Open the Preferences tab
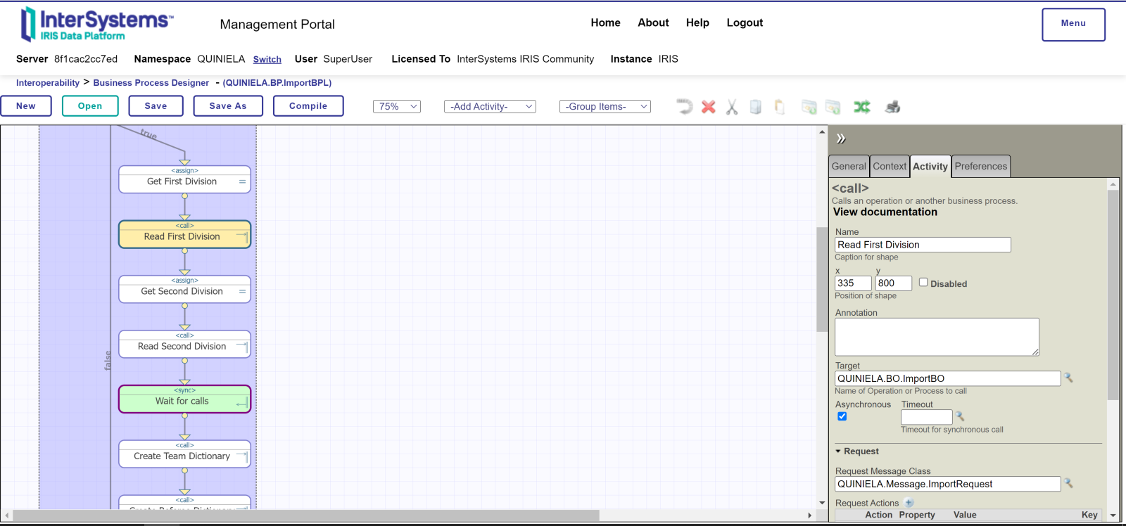This screenshot has height=526, width=1126. tap(980, 167)
